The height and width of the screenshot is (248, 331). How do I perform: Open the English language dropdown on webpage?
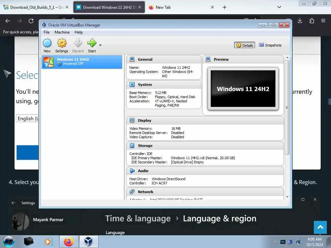coord(27,119)
